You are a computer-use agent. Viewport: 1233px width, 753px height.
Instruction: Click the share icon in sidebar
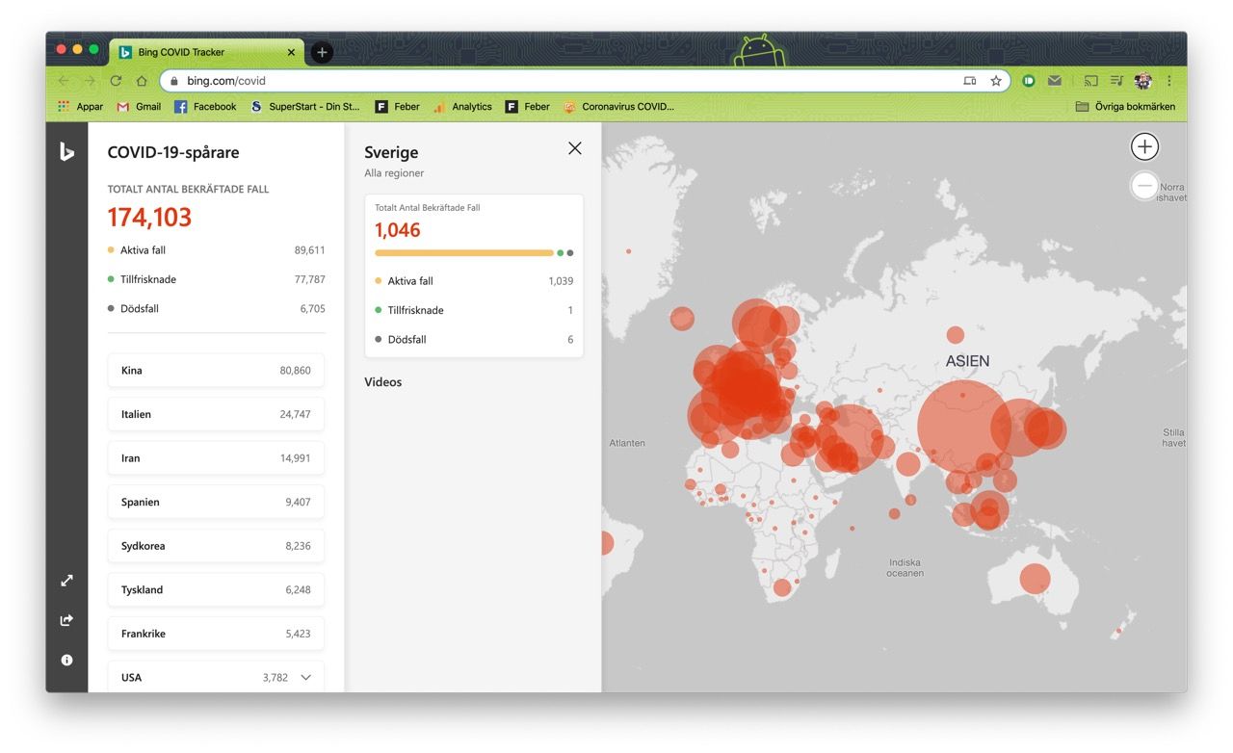66,620
